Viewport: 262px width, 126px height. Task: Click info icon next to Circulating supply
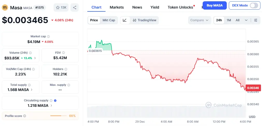pyautogui.click(x=51, y=101)
